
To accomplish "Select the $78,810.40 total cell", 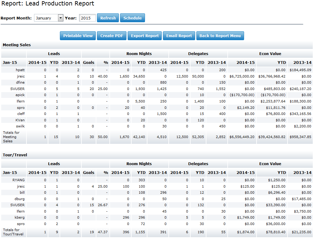I will (276, 232).
